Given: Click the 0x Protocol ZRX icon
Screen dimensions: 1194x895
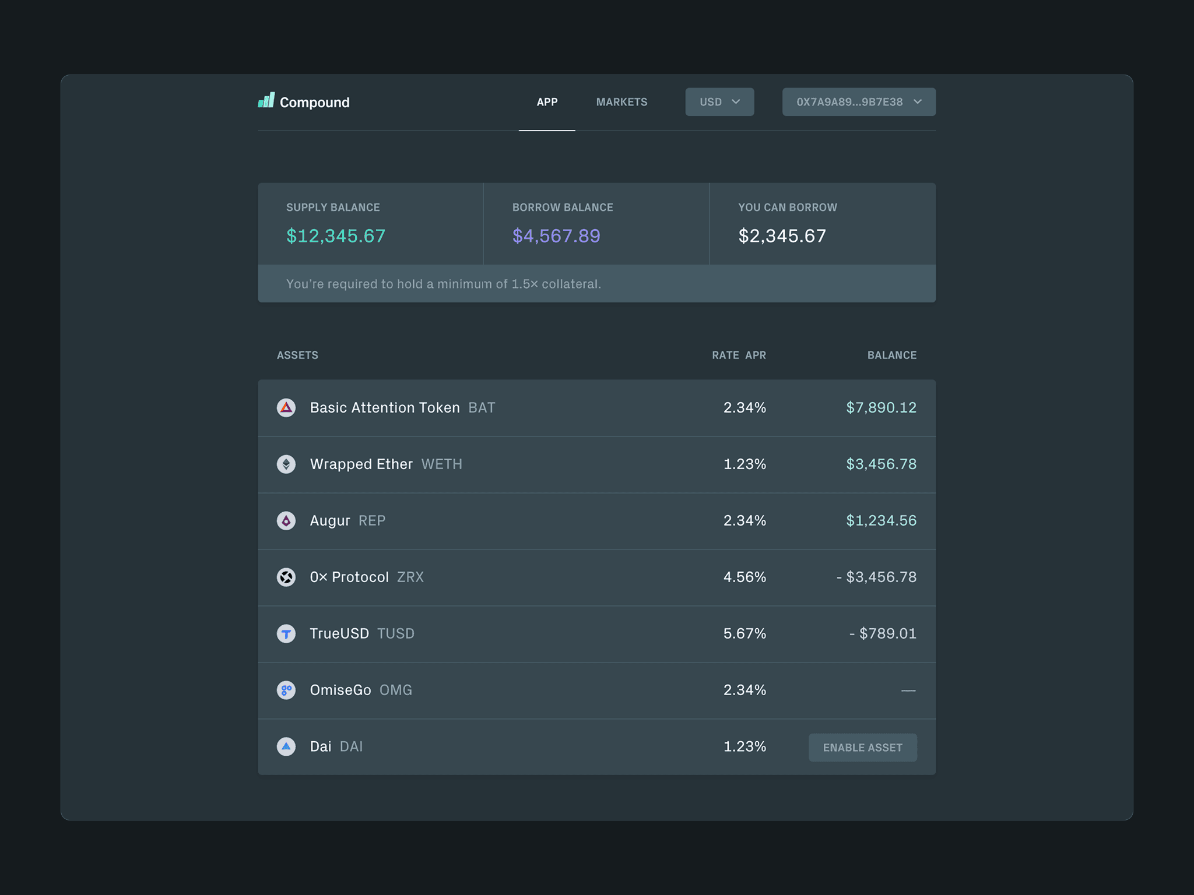Looking at the screenshot, I should (x=286, y=577).
